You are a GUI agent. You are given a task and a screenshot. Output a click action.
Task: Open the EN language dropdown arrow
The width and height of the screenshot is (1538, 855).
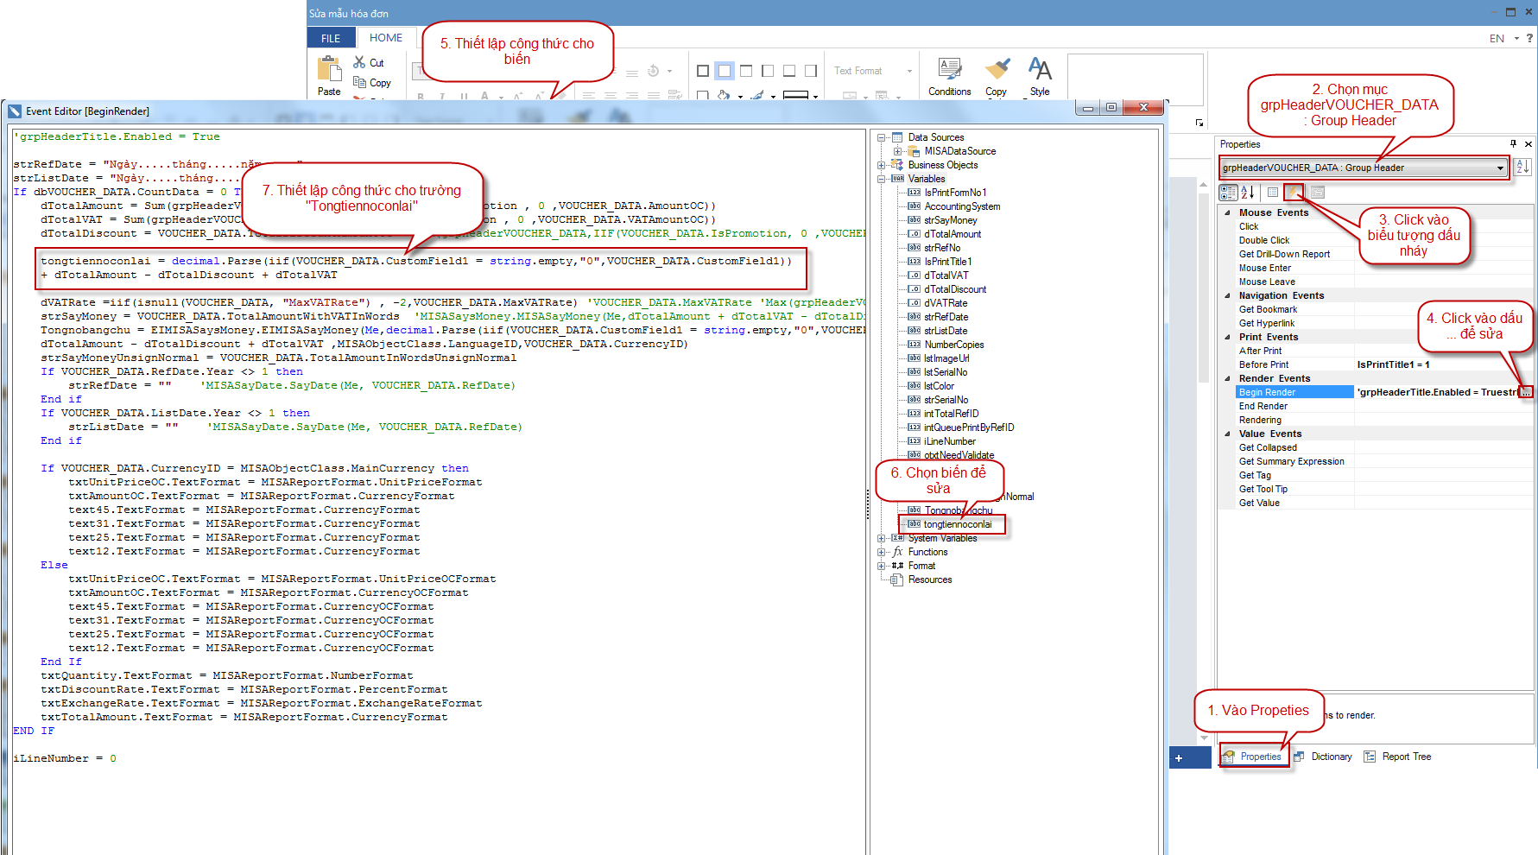point(1516,38)
